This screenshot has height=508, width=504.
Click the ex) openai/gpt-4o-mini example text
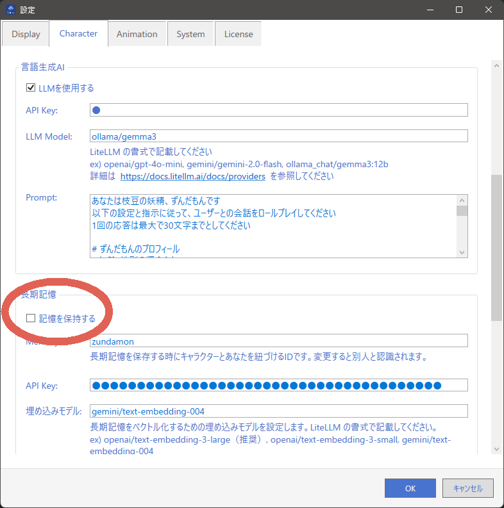pos(239,164)
